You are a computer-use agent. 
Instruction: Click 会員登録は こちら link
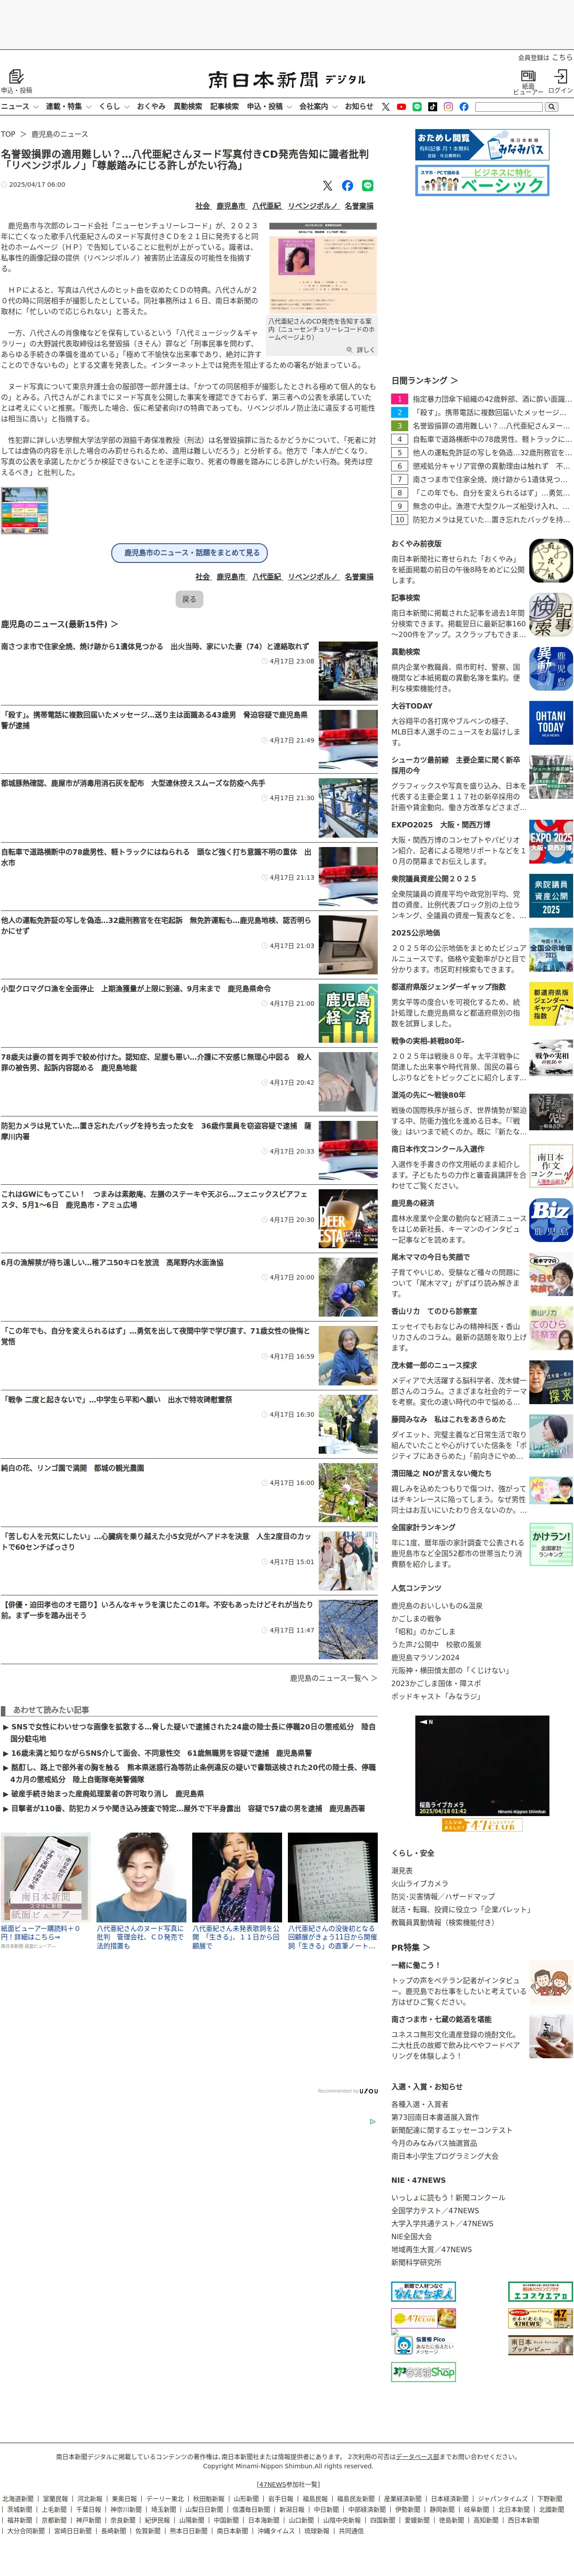click(545, 58)
